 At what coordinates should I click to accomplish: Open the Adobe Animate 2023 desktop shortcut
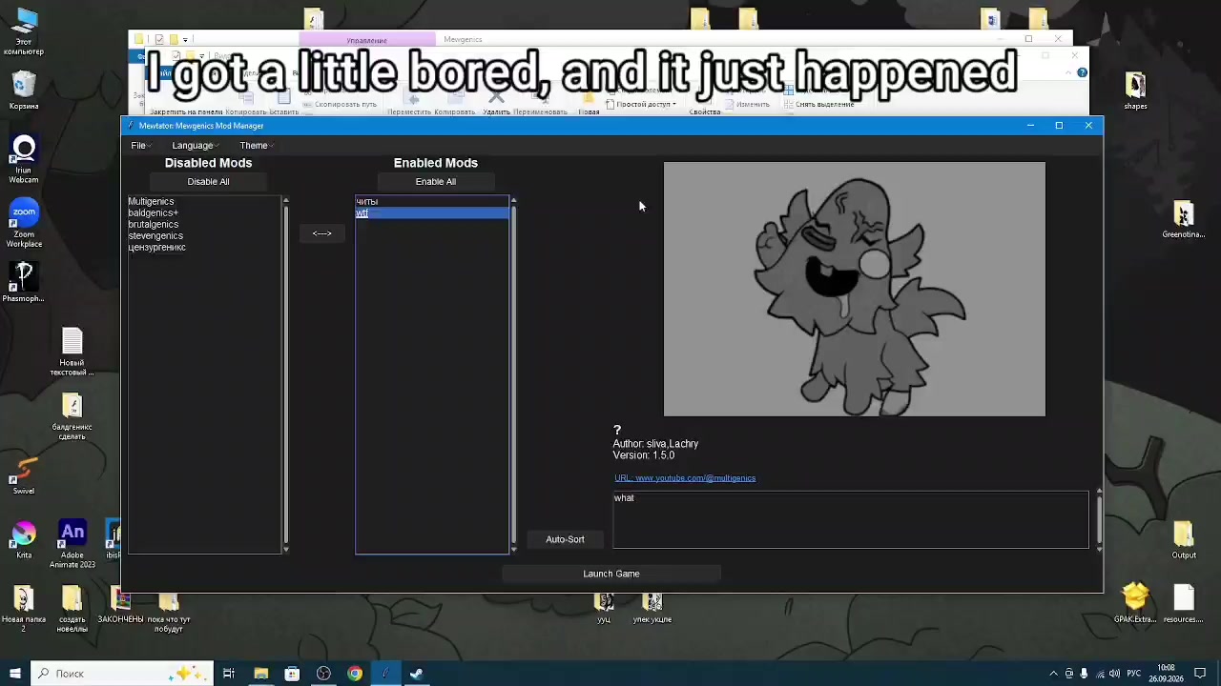tap(72, 545)
